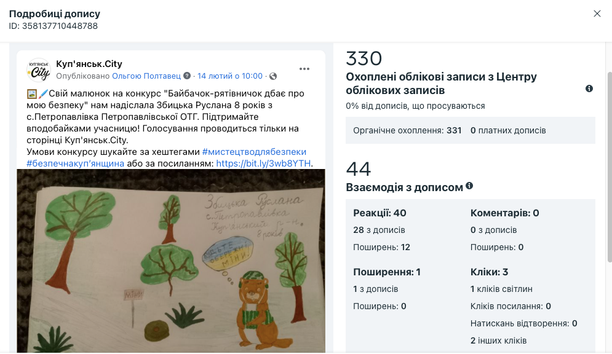The width and height of the screenshot is (612, 354).
Task: Click the Коментарів: 0 statistic heading
Action: tap(504, 213)
